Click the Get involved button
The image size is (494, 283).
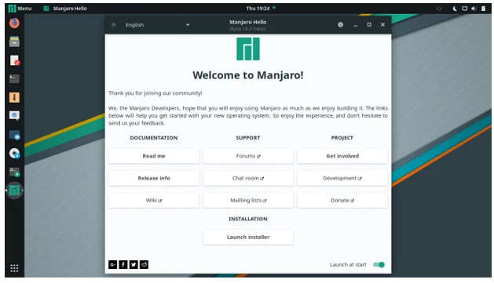pos(342,156)
